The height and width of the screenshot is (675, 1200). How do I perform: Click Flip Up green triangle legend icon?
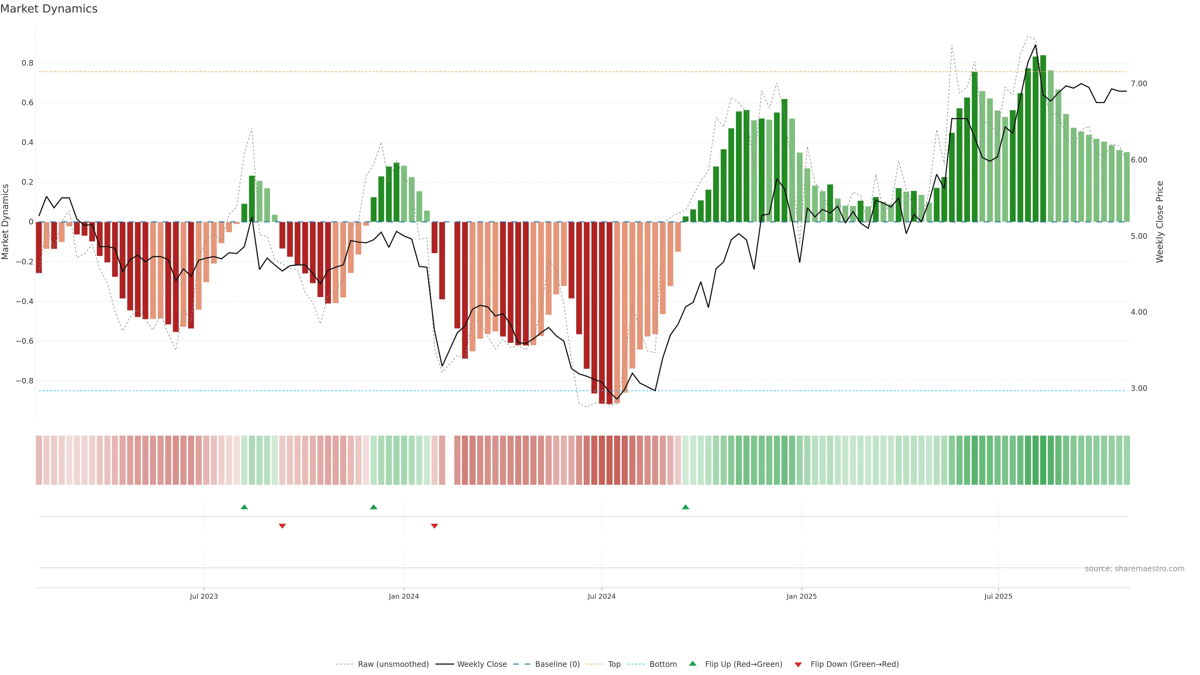[x=693, y=664]
